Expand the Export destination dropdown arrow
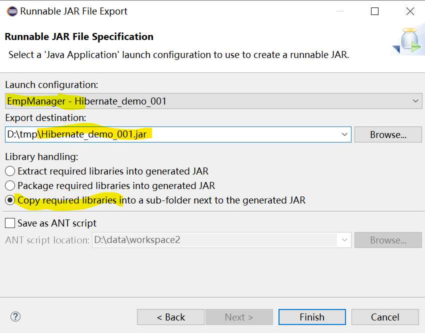The width and height of the screenshot is (425, 333). (344, 134)
